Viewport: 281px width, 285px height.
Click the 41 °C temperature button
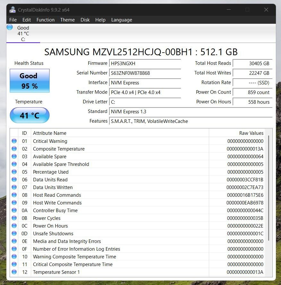pyautogui.click(x=30, y=115)
